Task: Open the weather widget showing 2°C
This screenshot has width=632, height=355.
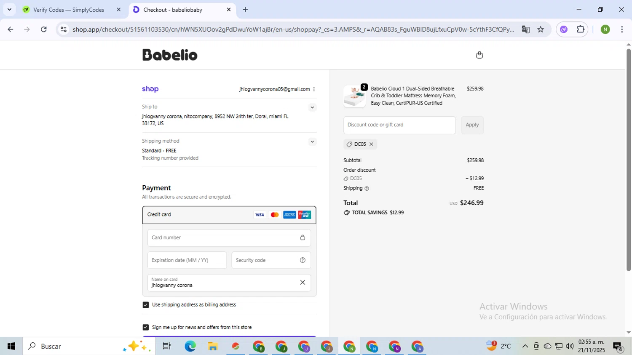Action: point(499,346)
